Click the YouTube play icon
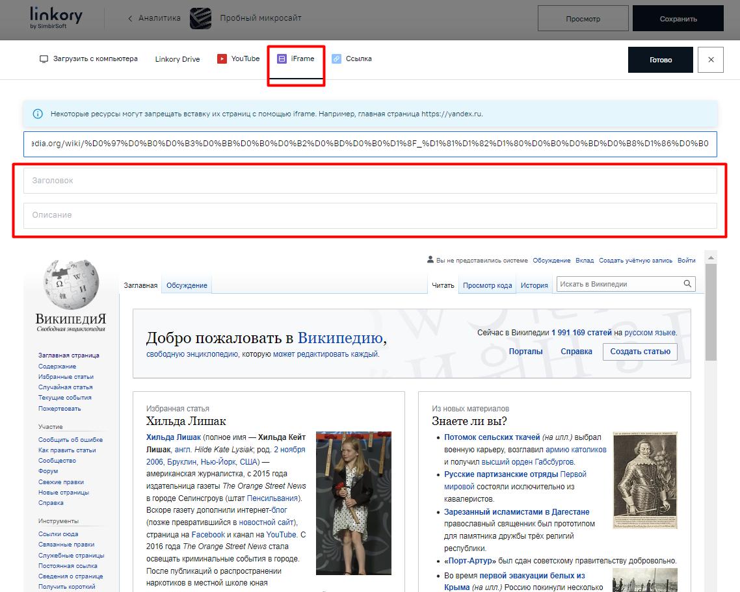Viewport: 740px width, 592px height. click(222, 58)
